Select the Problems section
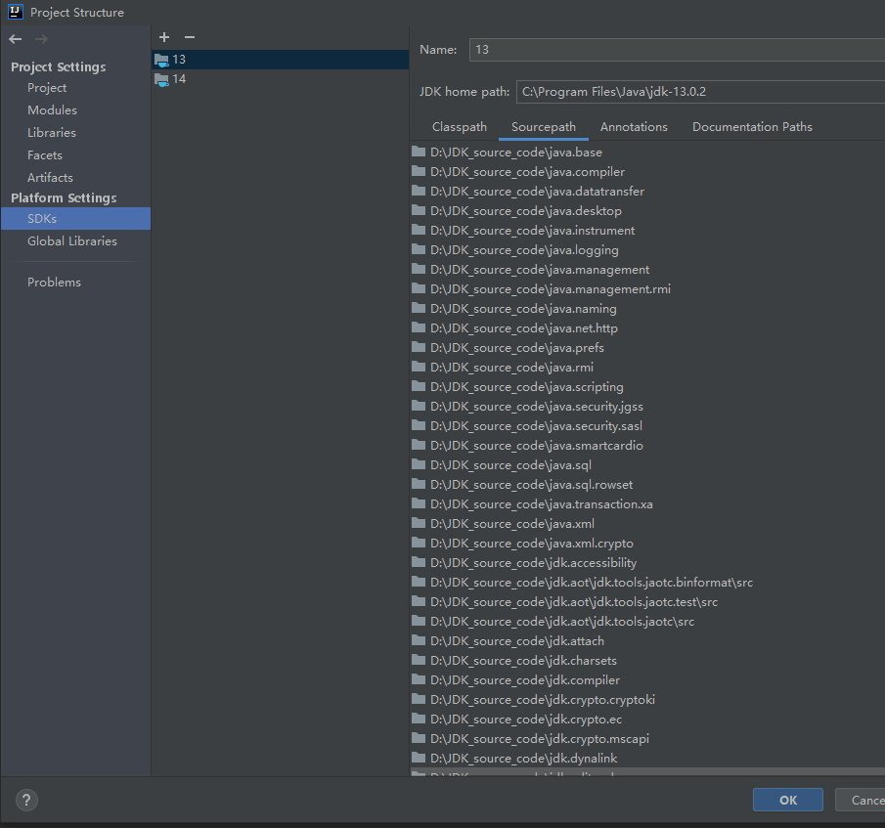The height and width of the screenshot is (828, 885). pyautogui.click(x=54, y=283)
